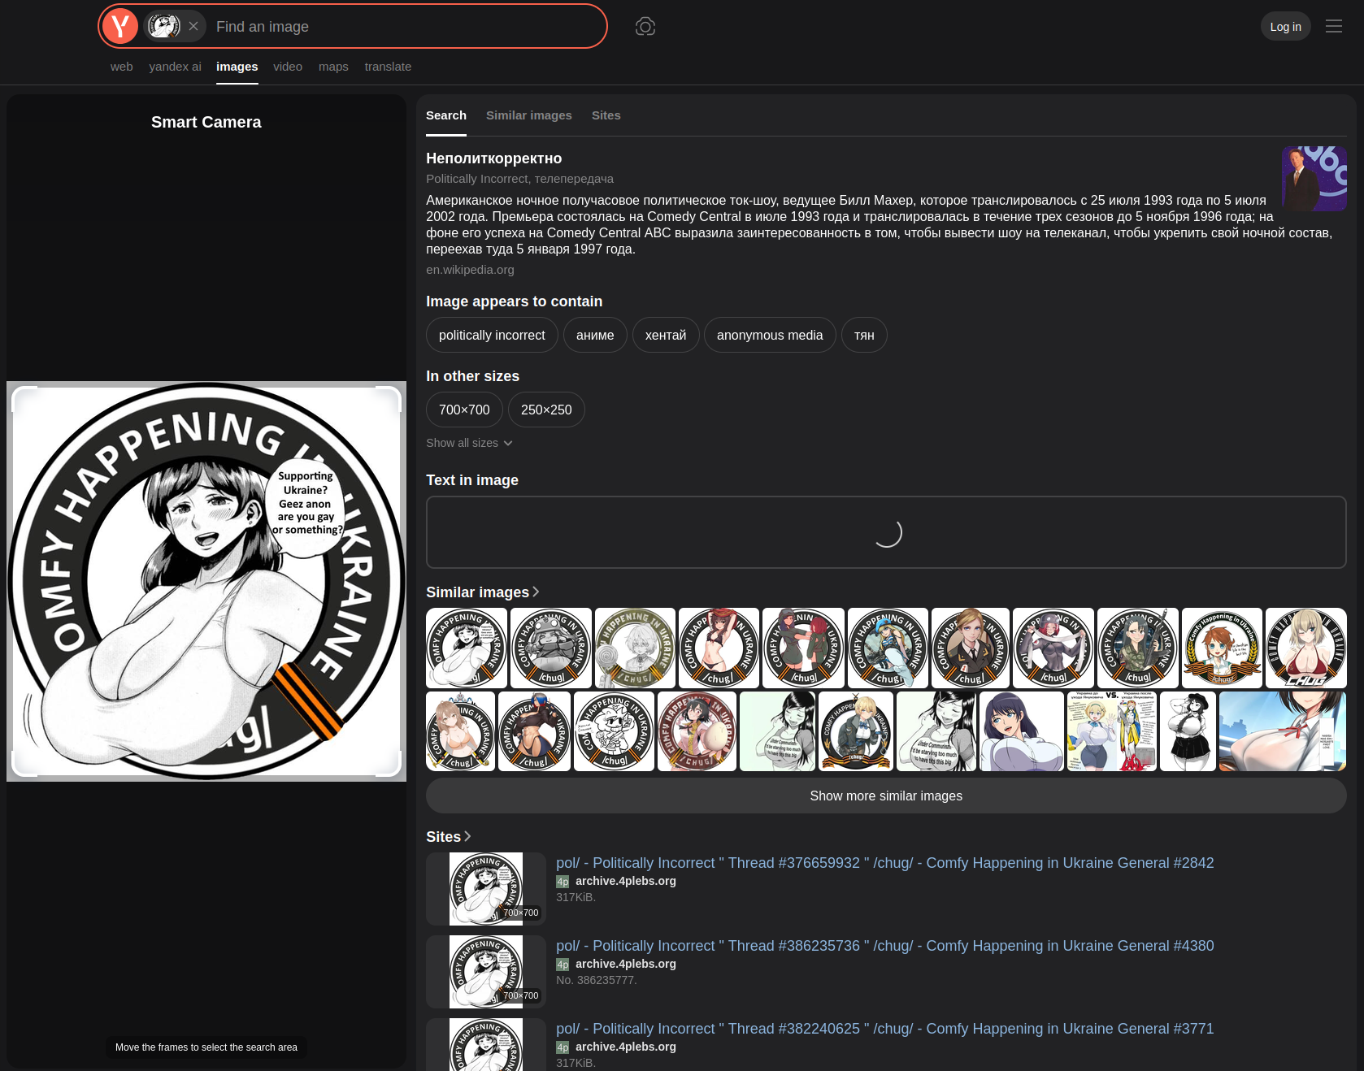Select the 'politically incorrect' tag chip
Image resolution: width=1364 pixels, height=1071 pixels.
pyautogui.click(x=492, y=335)
